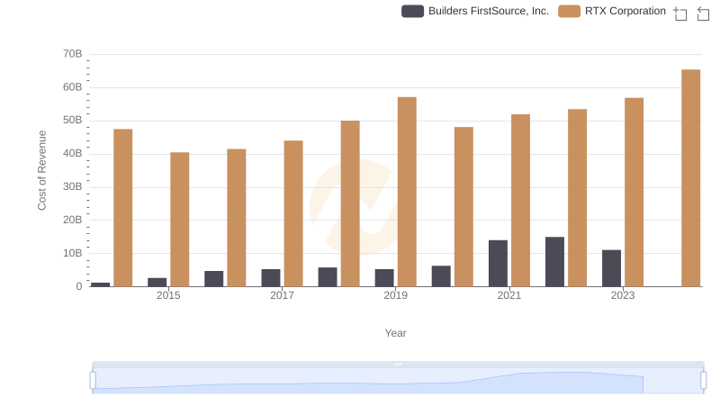Image resolution: width=720 pixels, height=415 pixels.
Task: Click the x-axis label 2017
Action: coord(282,295)
